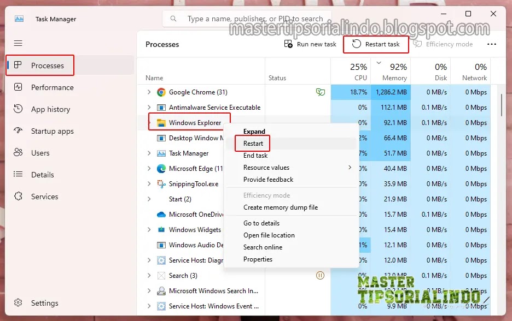Click the Settings gear icon

18,303
